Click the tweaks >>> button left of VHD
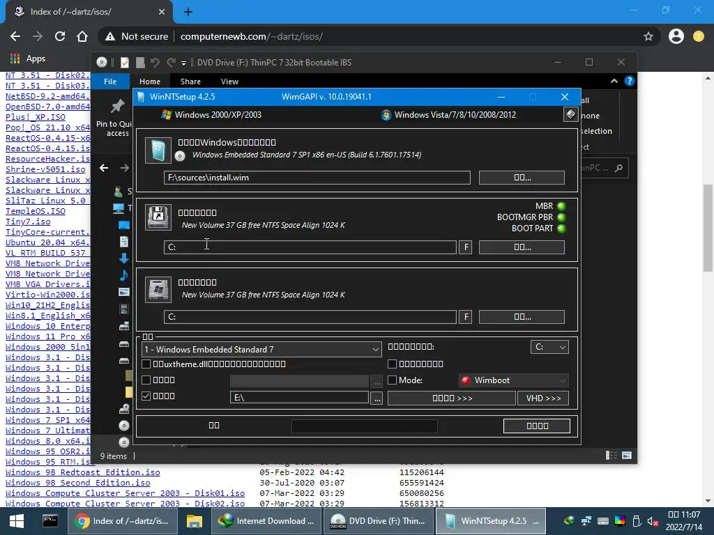714x535 pixels. (x=452, y=398)
